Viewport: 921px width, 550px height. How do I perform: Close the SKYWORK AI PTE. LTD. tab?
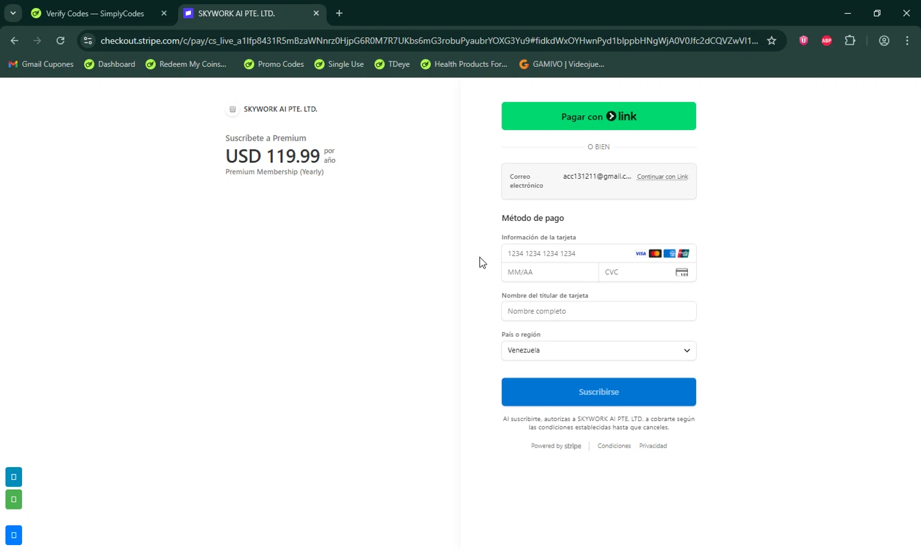[316, 14]
